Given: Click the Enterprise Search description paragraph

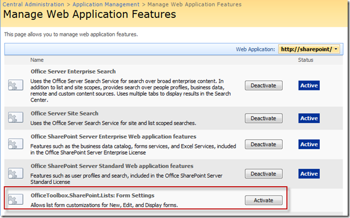Looking at the screenshot, I should 130,90.
